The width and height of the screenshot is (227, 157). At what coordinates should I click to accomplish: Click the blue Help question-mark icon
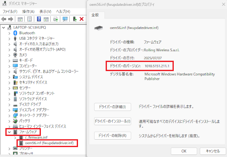(x=39, y=19)
